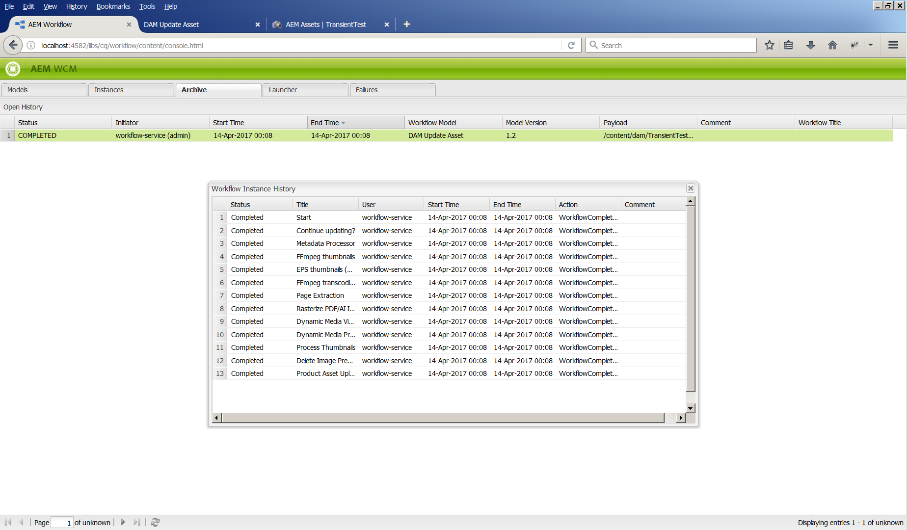The height and width of the screenshot is (530, 908).
Task: Select the Archive tab
Action: pyautogui.click(x=218, y=90)
